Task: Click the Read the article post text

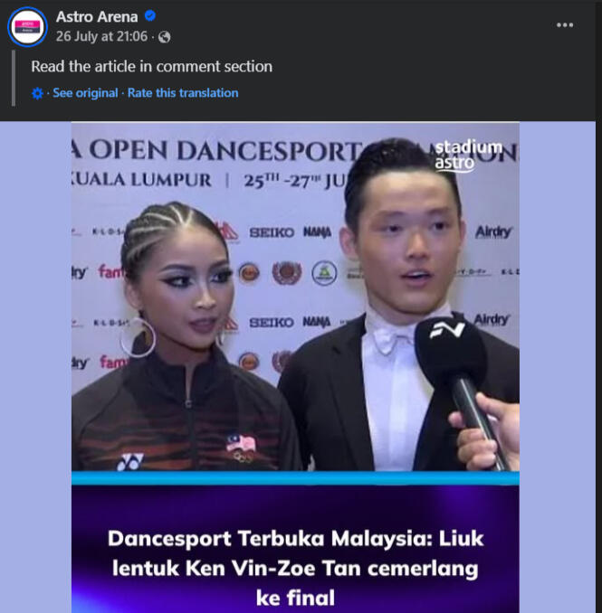Action: pyautogui.click(x=152, y=67)
